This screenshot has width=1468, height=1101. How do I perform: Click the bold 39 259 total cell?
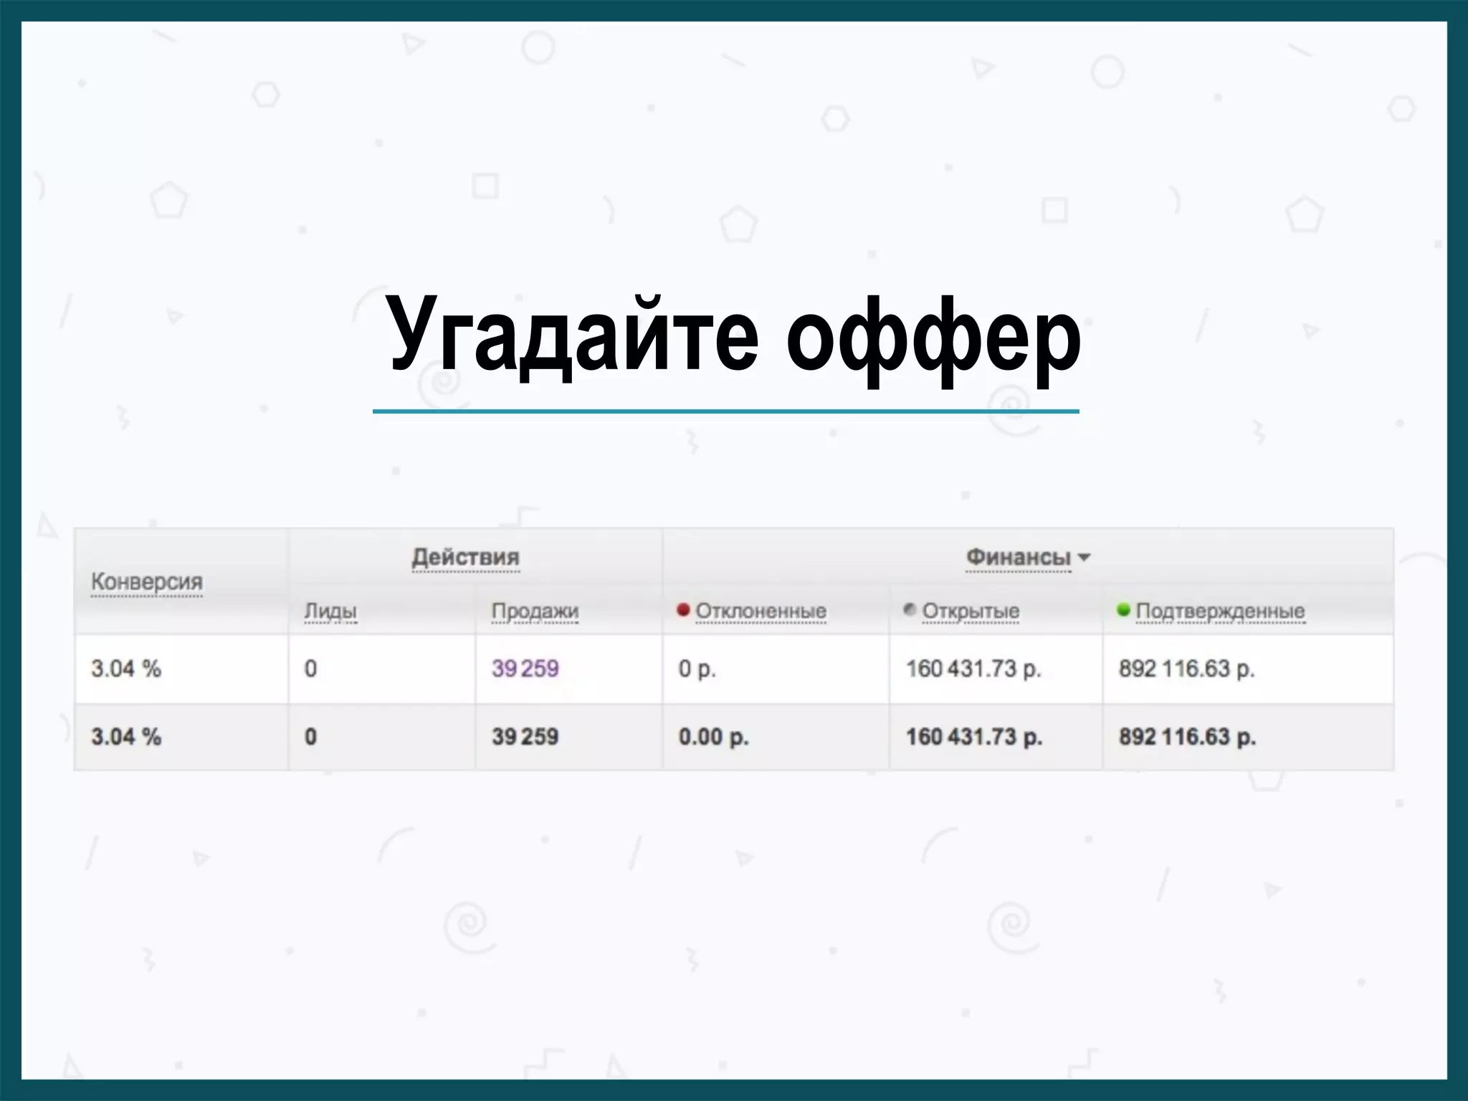pos(525,737)
